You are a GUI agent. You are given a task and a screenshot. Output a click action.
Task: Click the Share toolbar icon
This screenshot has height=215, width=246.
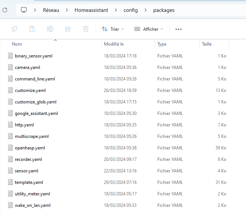click(68, 29)
